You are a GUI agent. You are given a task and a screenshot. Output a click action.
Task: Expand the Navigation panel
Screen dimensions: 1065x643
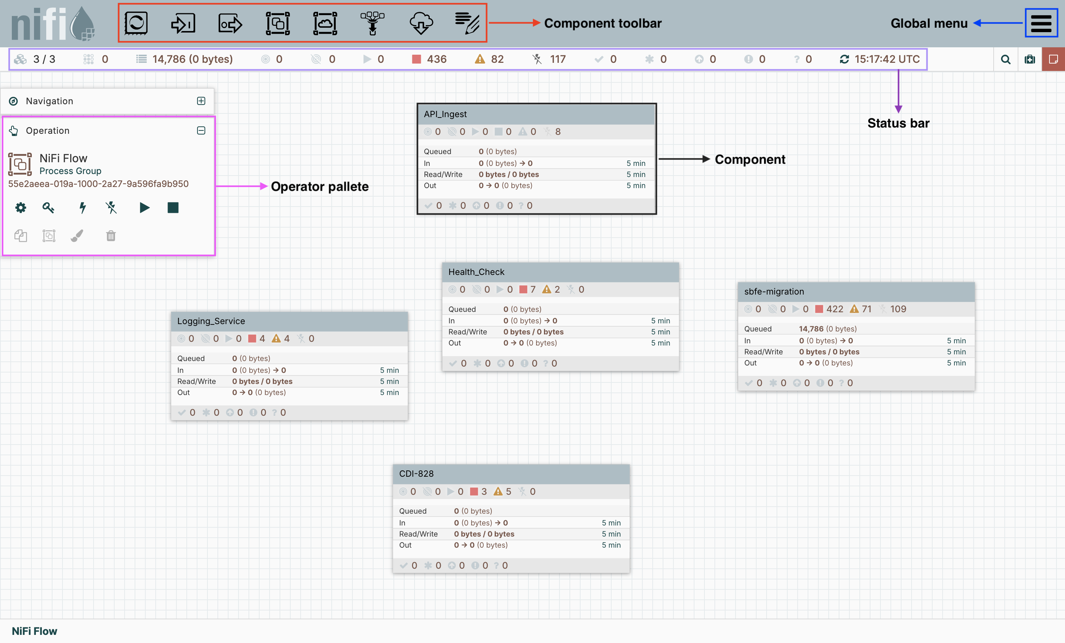tap(200, 101)
